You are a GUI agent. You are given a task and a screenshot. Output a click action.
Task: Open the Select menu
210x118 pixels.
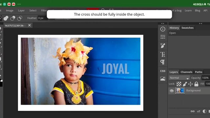[x=33, y=10]
